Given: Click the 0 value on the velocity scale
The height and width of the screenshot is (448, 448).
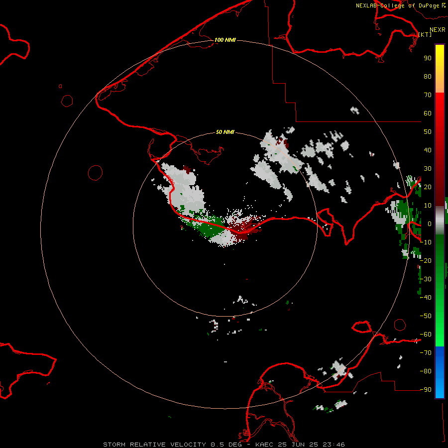Looking at the screenshot, I should click(430, 224).
